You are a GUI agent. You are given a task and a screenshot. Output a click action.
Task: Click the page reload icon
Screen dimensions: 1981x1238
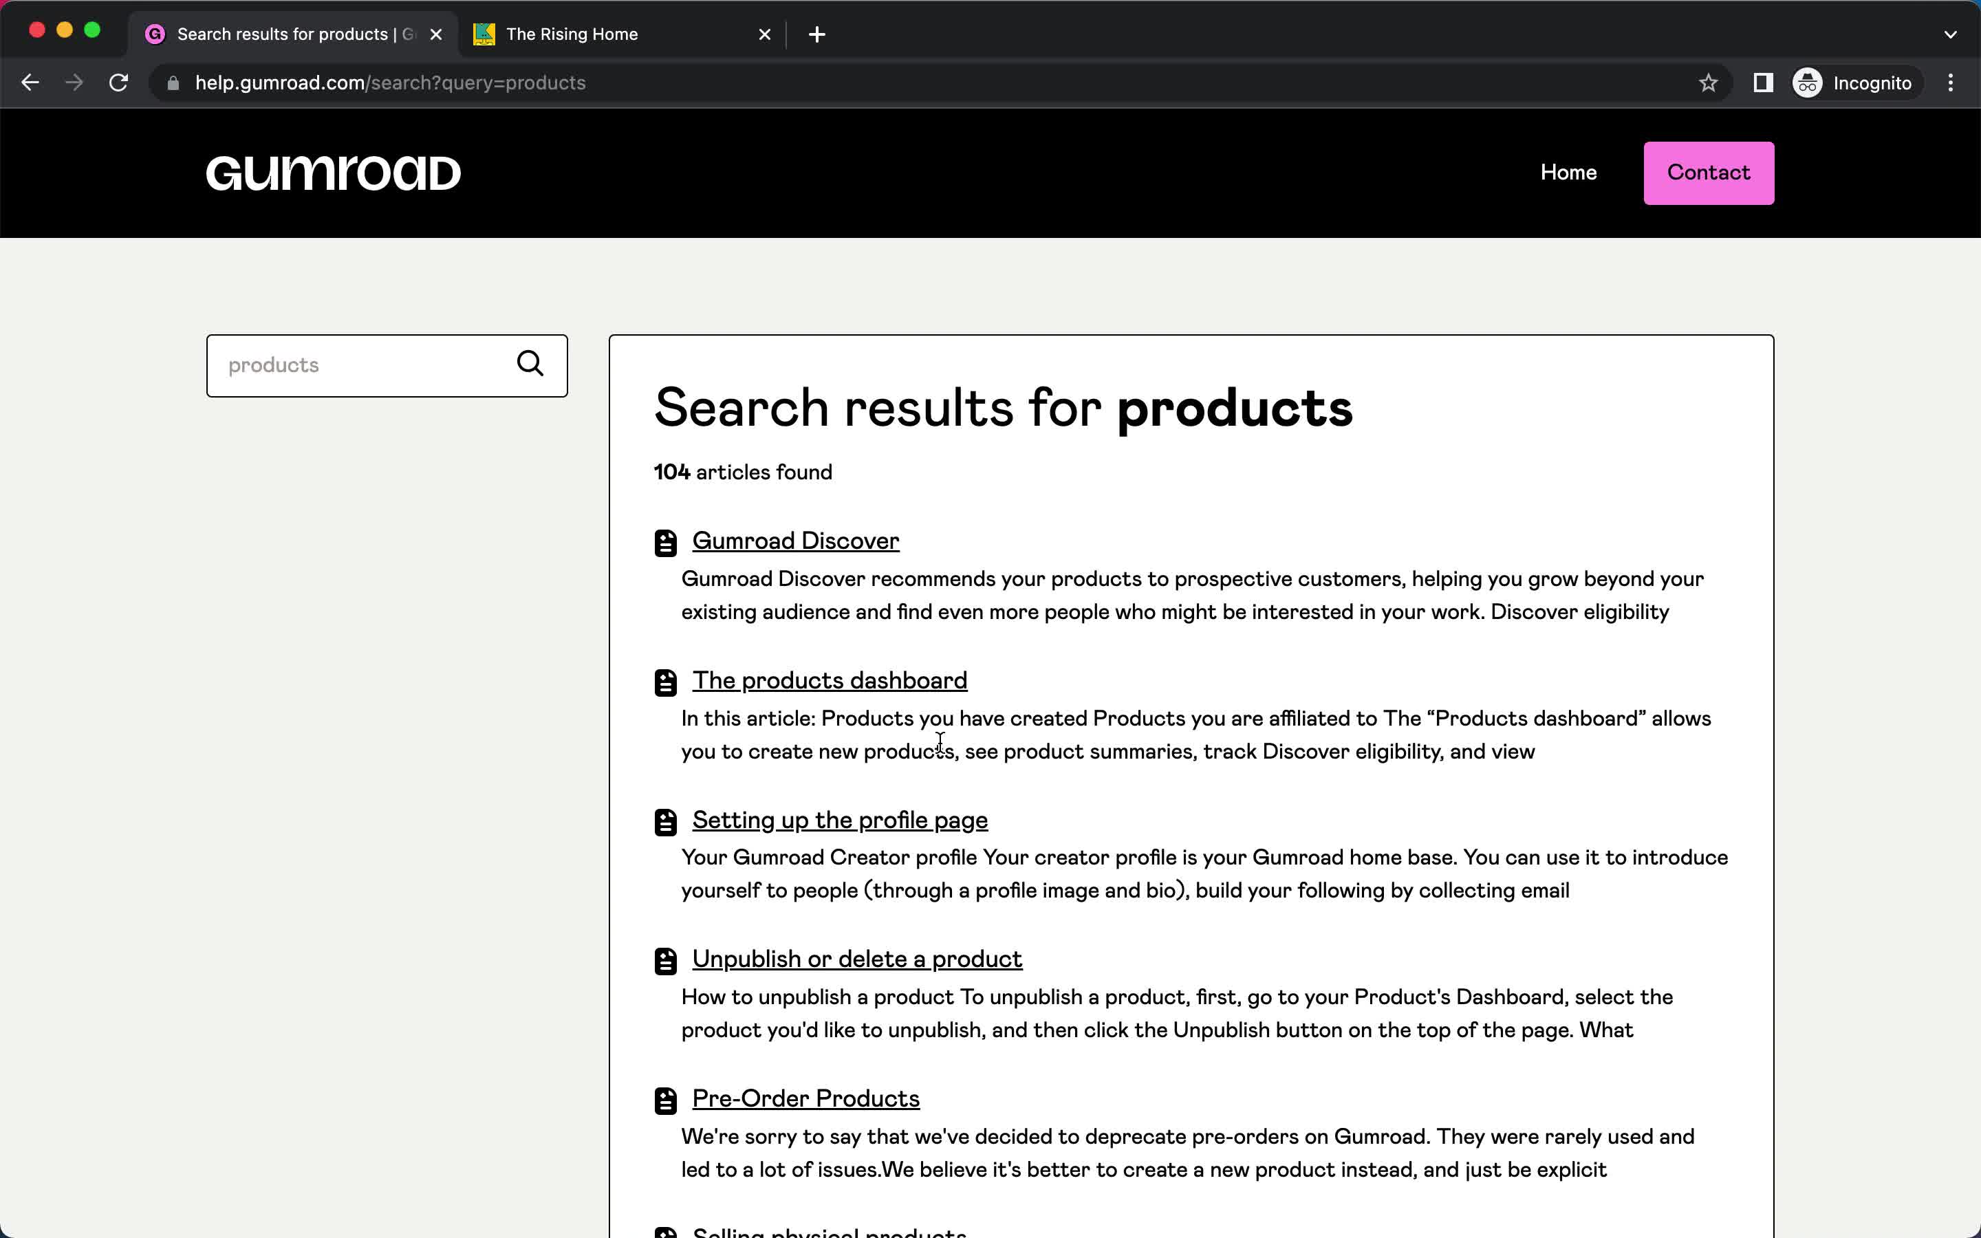pyautogui.click(x=121, y=81)
